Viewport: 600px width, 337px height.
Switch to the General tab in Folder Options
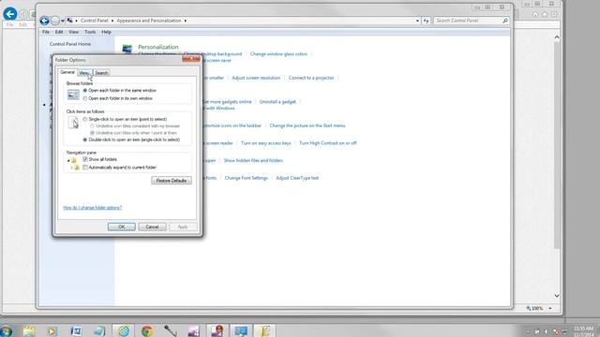[x=67, y=72]
